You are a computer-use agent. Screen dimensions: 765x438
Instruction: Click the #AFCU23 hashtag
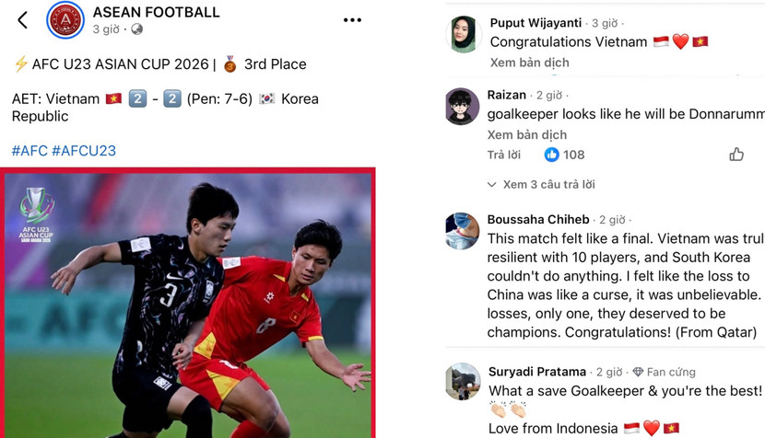point(84,151)
